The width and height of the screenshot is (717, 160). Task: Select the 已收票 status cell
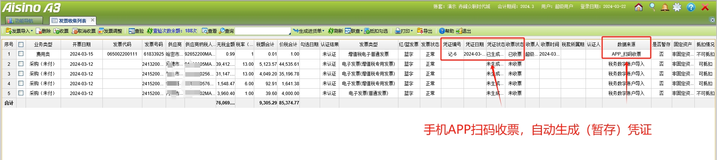coord(515,54)
